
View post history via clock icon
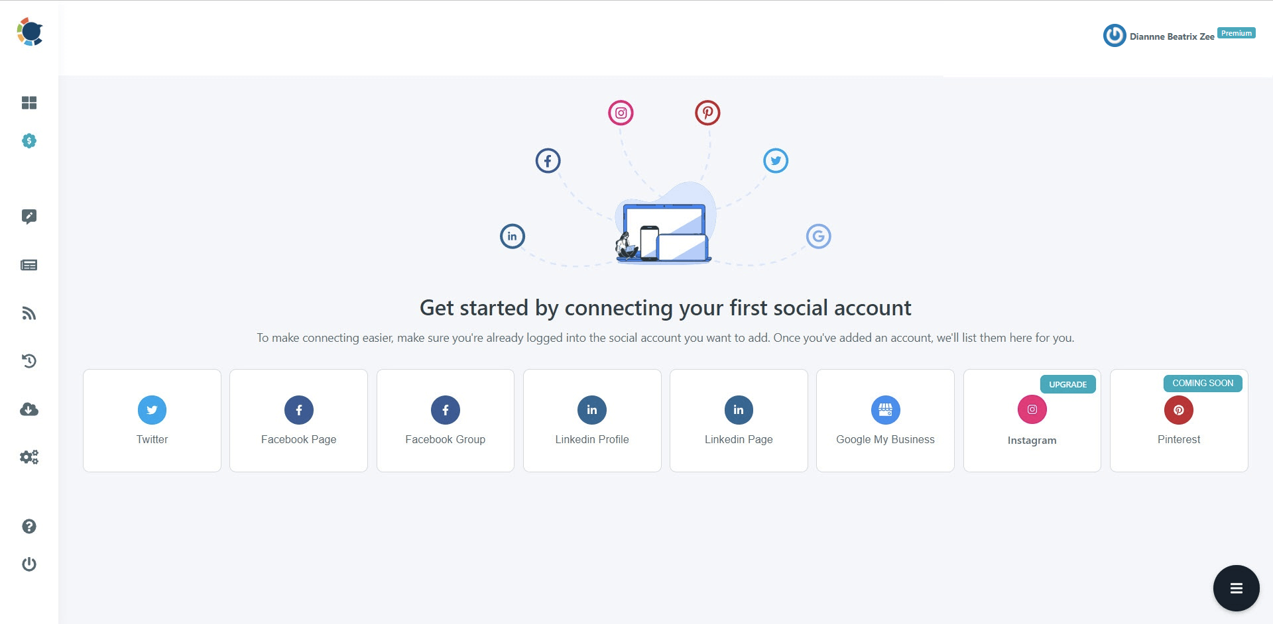[29, 361]
